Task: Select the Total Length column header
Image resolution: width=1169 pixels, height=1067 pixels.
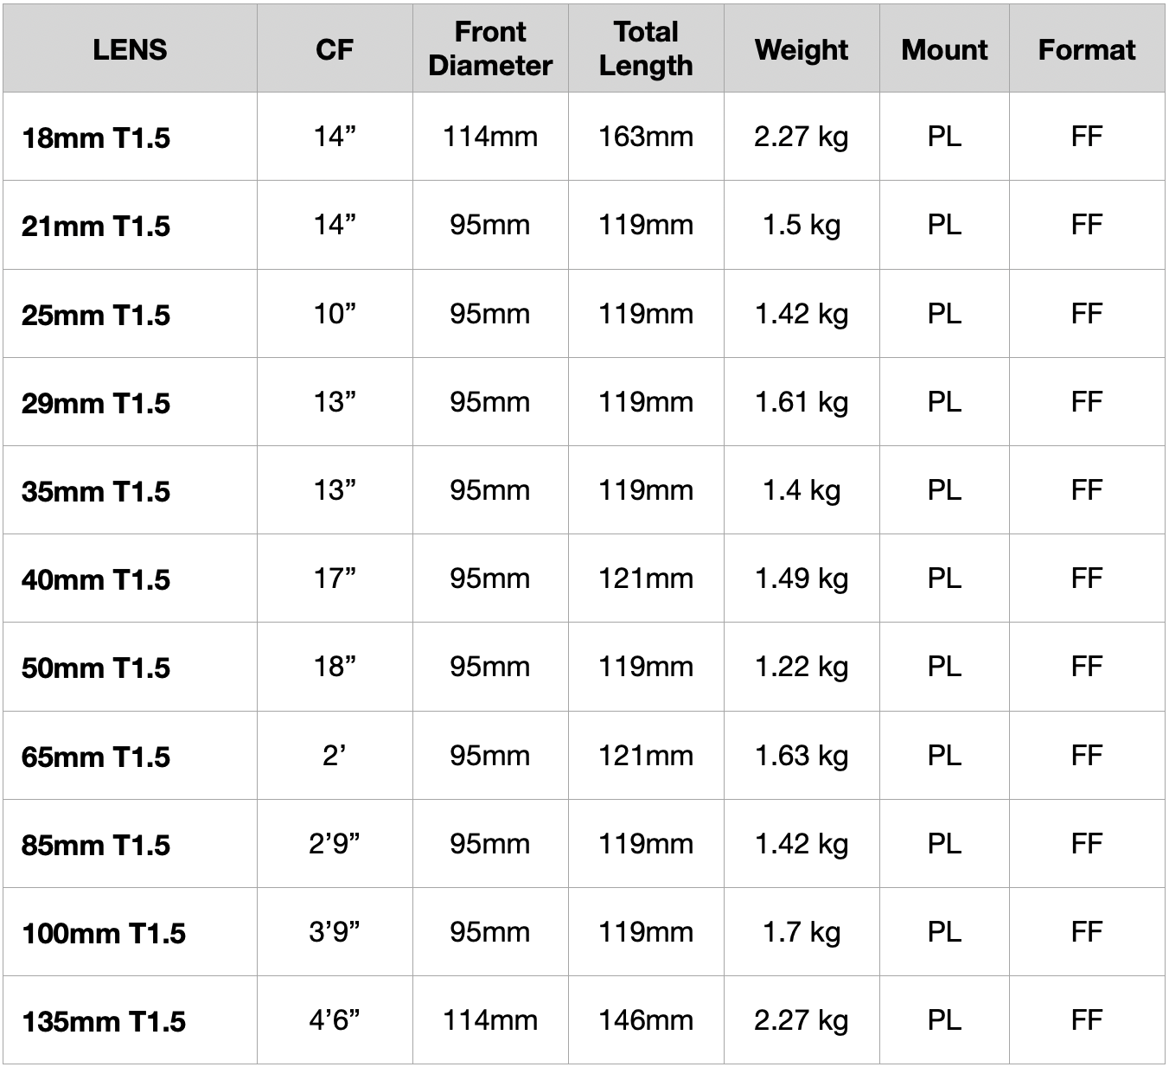Action: point(646,49)
